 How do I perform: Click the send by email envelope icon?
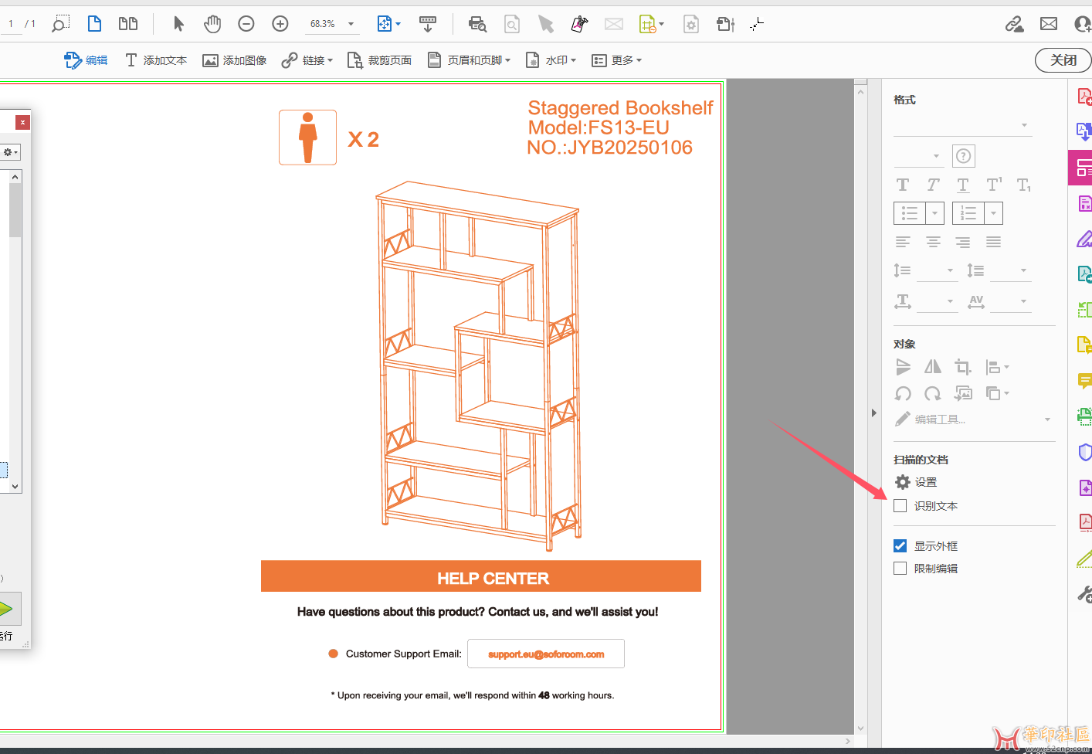click(1049, 24)
